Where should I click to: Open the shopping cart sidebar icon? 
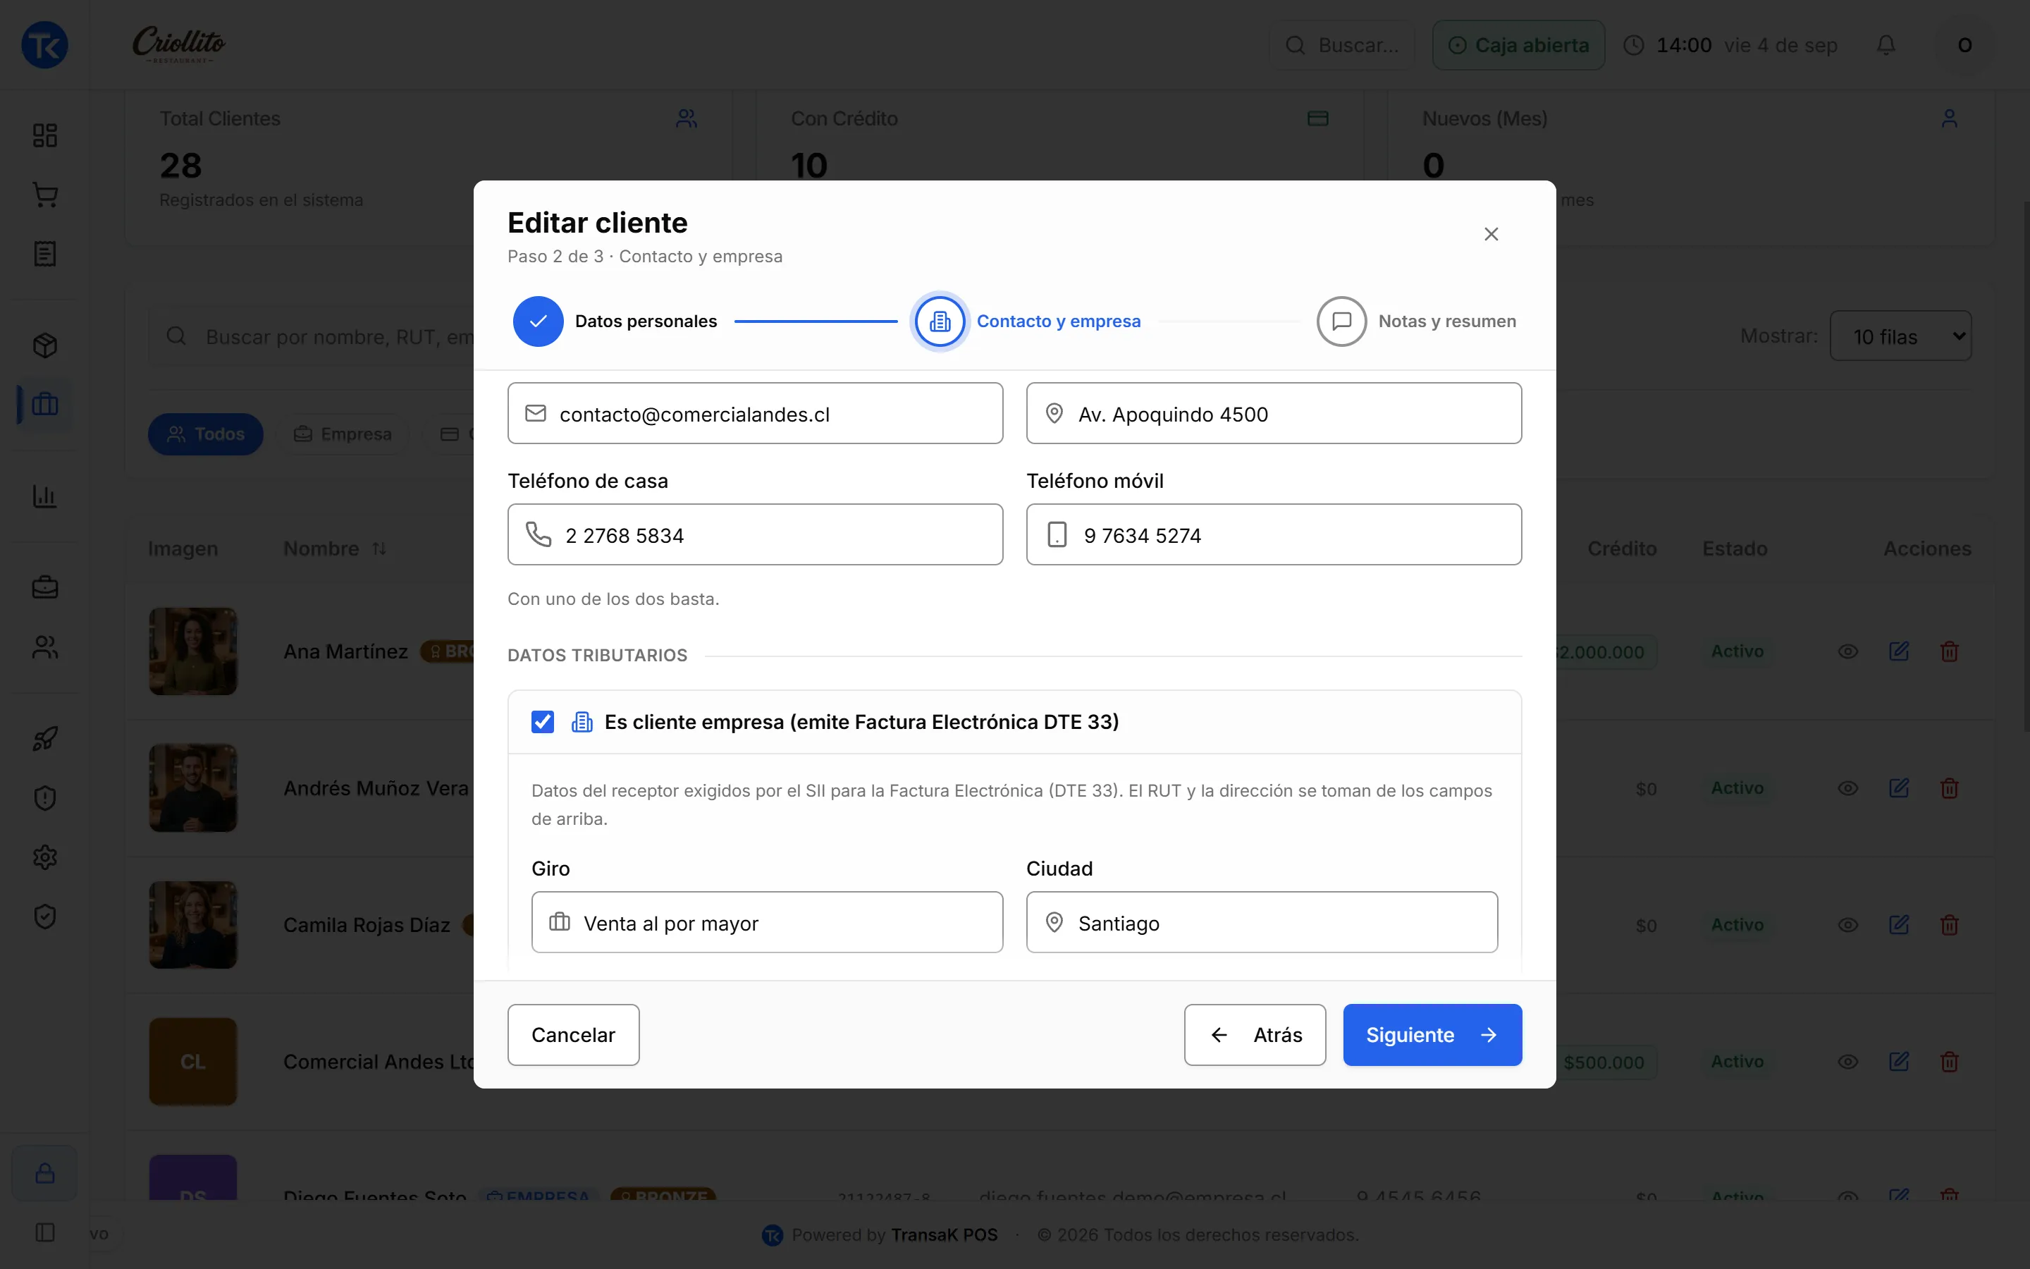44,195
